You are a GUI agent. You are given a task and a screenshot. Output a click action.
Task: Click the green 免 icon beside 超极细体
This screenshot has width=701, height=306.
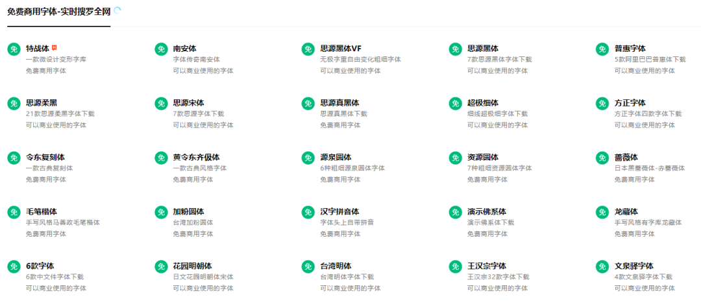[455, 104]
